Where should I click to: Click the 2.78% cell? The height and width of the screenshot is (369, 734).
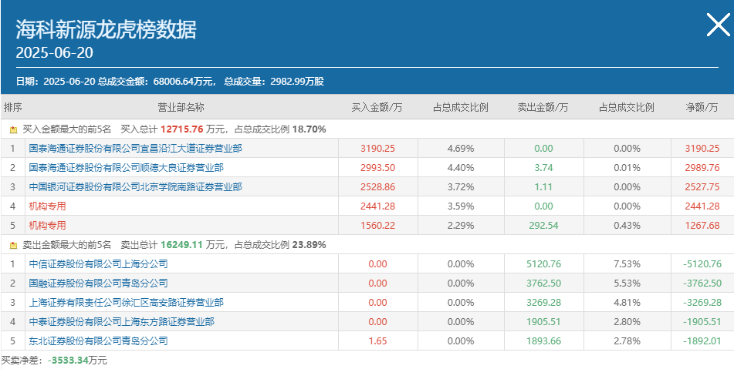coord(627,340)
